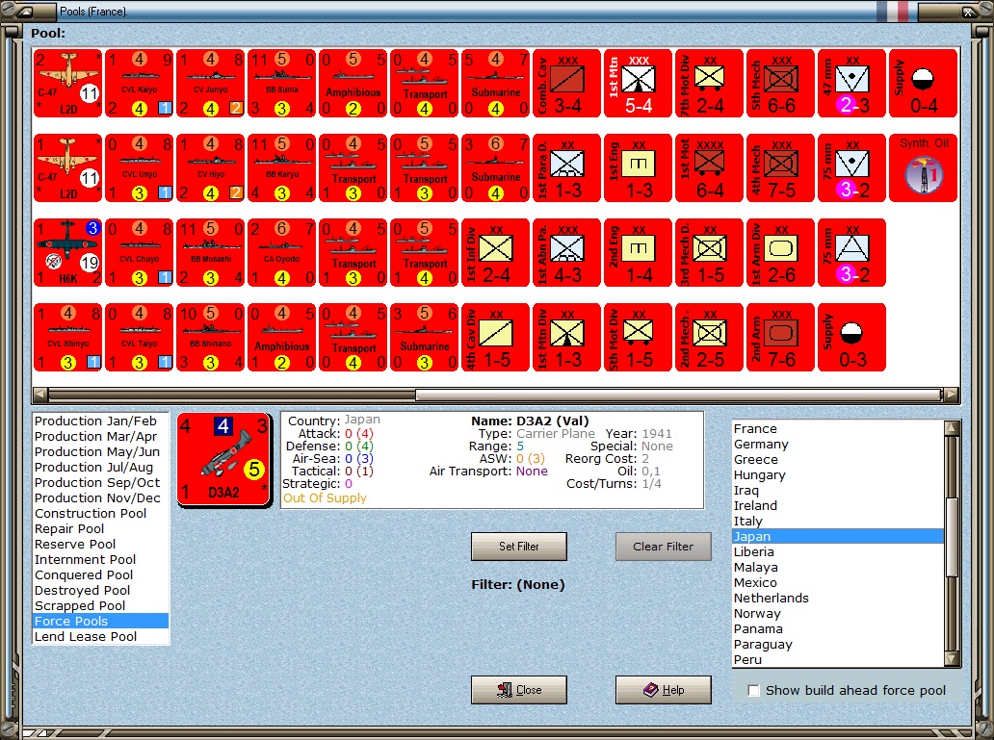
Task: Choose the 2nd Arm 7-6 counter
Action: tap(781, 338)
